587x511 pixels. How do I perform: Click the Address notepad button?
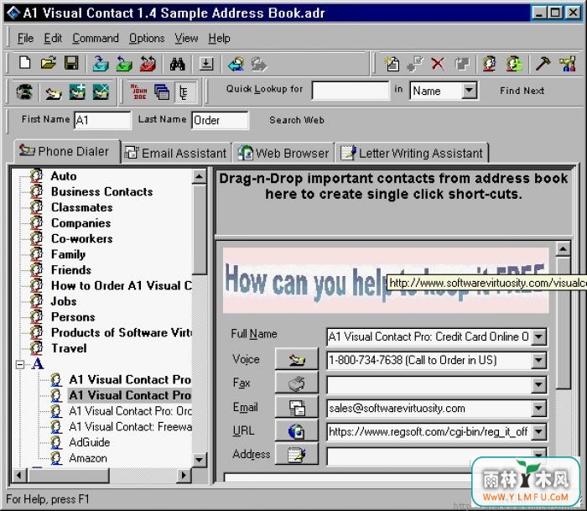(297, 455)
